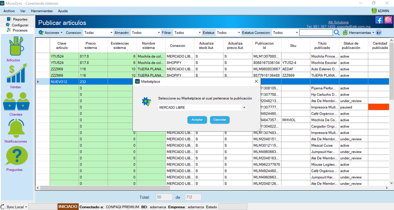Open the Reportes tab in sidebar
394x210 pixels.
point(18,19)
